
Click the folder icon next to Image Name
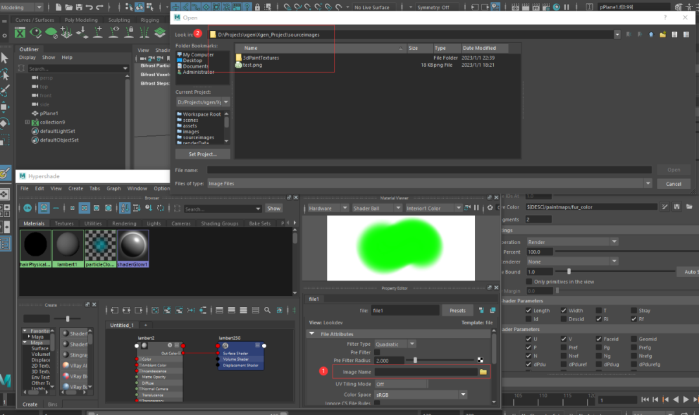(x=483, y=372)
